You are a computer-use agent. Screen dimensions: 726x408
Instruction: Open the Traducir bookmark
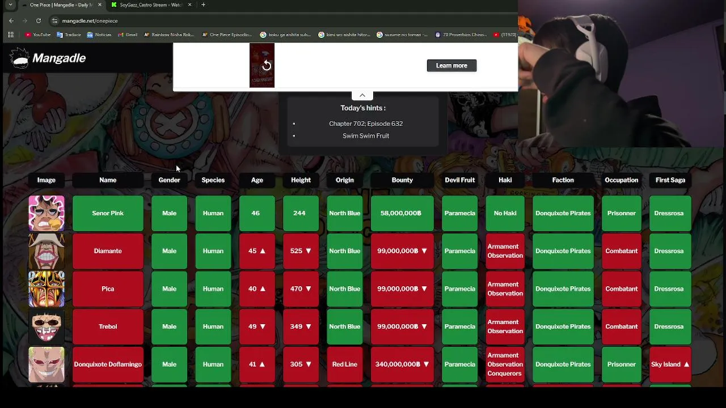[x=69, y=35]
